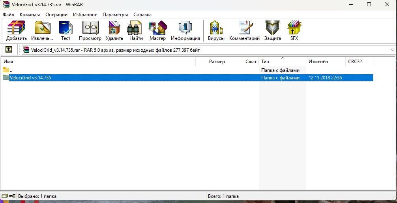This screenshot has width=397, height=203.
Task: Click the Вирусы (Virus scan) icon
Action: coord(216,31)
